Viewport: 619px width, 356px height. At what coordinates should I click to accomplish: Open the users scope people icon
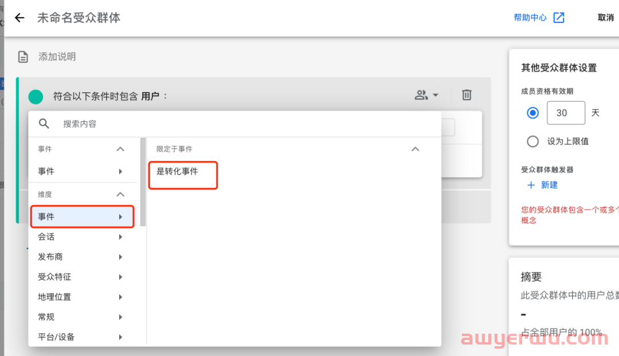tap(421, 95)
